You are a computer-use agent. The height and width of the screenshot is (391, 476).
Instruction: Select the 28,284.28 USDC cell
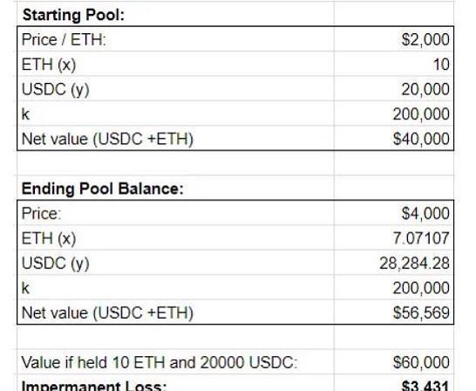coord(394,263)
